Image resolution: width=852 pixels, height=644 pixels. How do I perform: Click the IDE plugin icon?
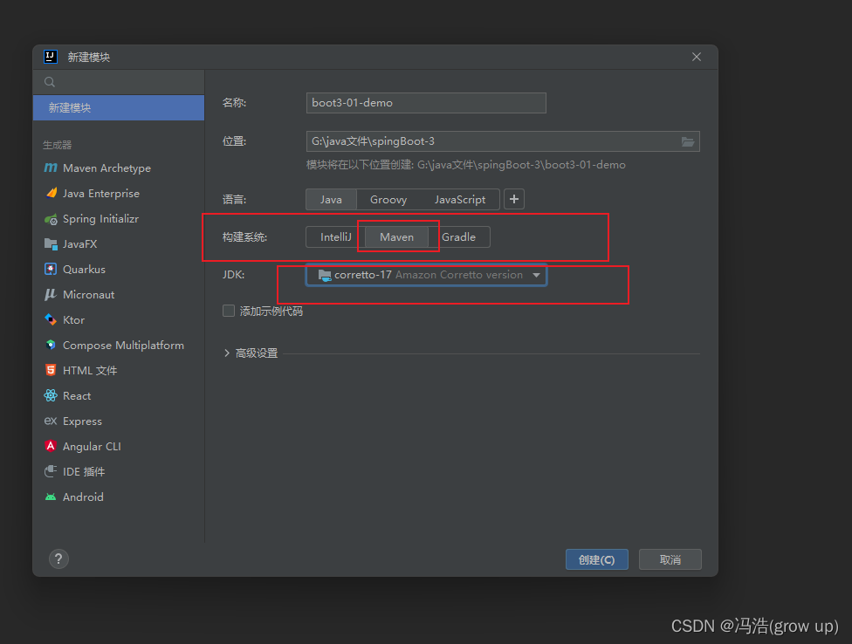[51, 471]
